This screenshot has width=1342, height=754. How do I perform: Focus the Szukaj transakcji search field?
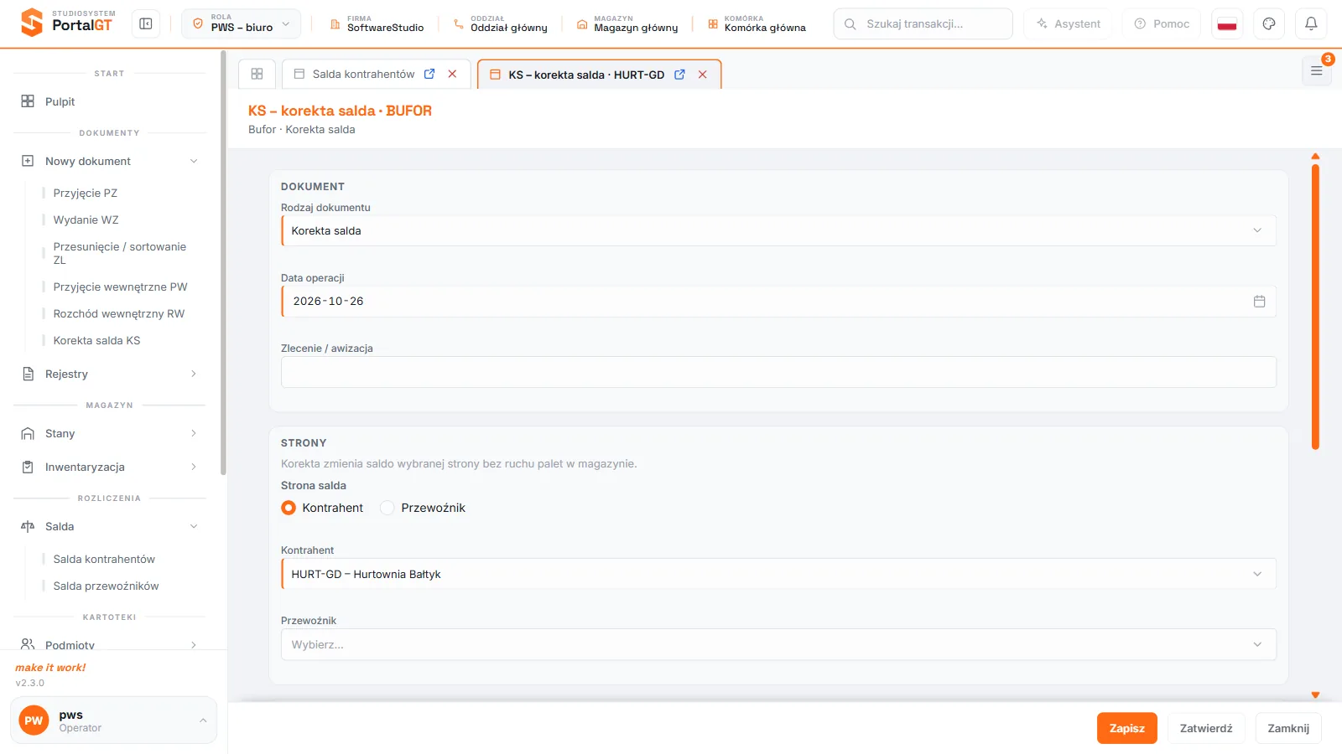923,23
